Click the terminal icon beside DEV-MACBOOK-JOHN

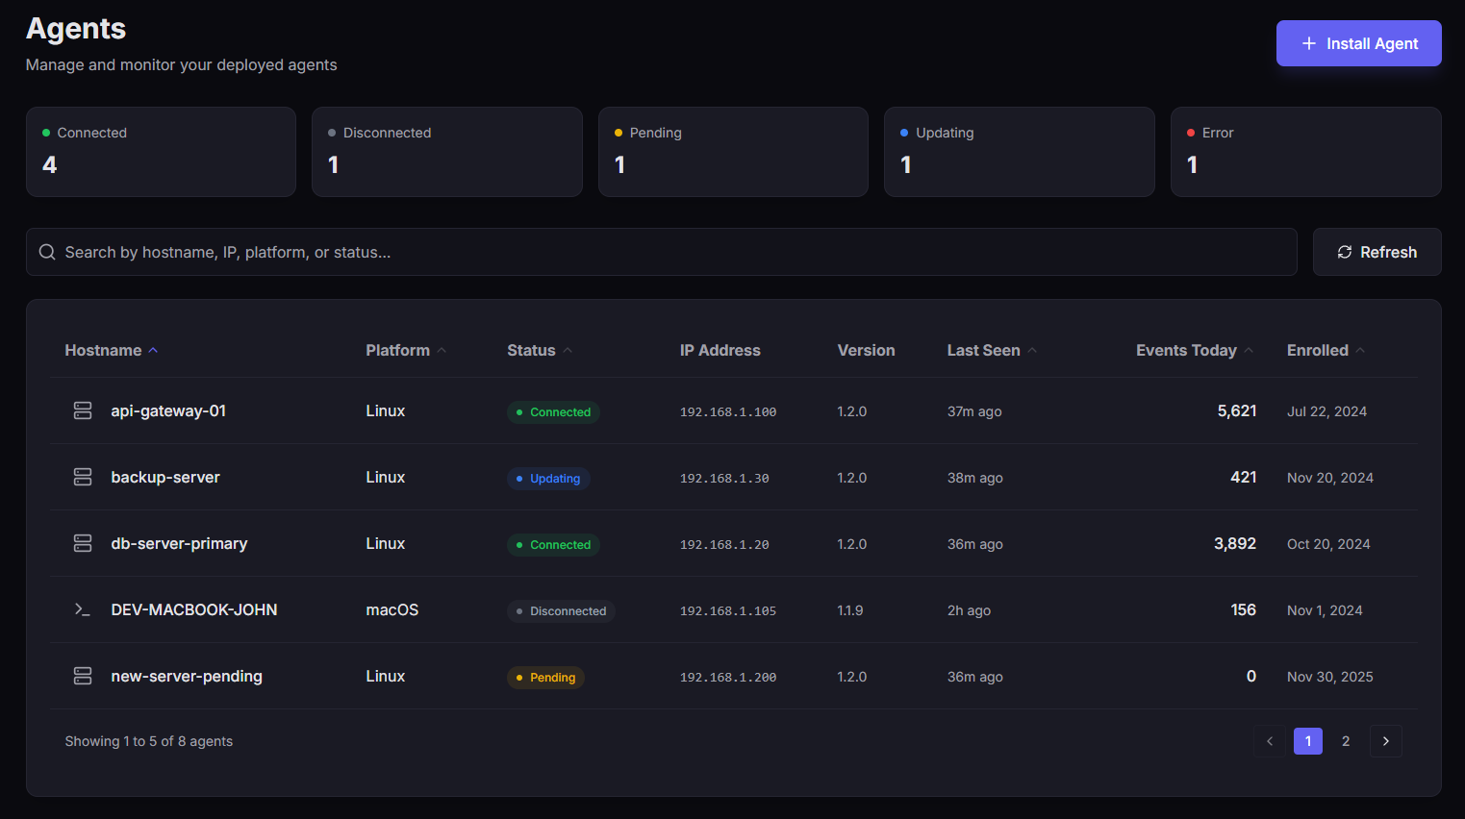[83, 609]
